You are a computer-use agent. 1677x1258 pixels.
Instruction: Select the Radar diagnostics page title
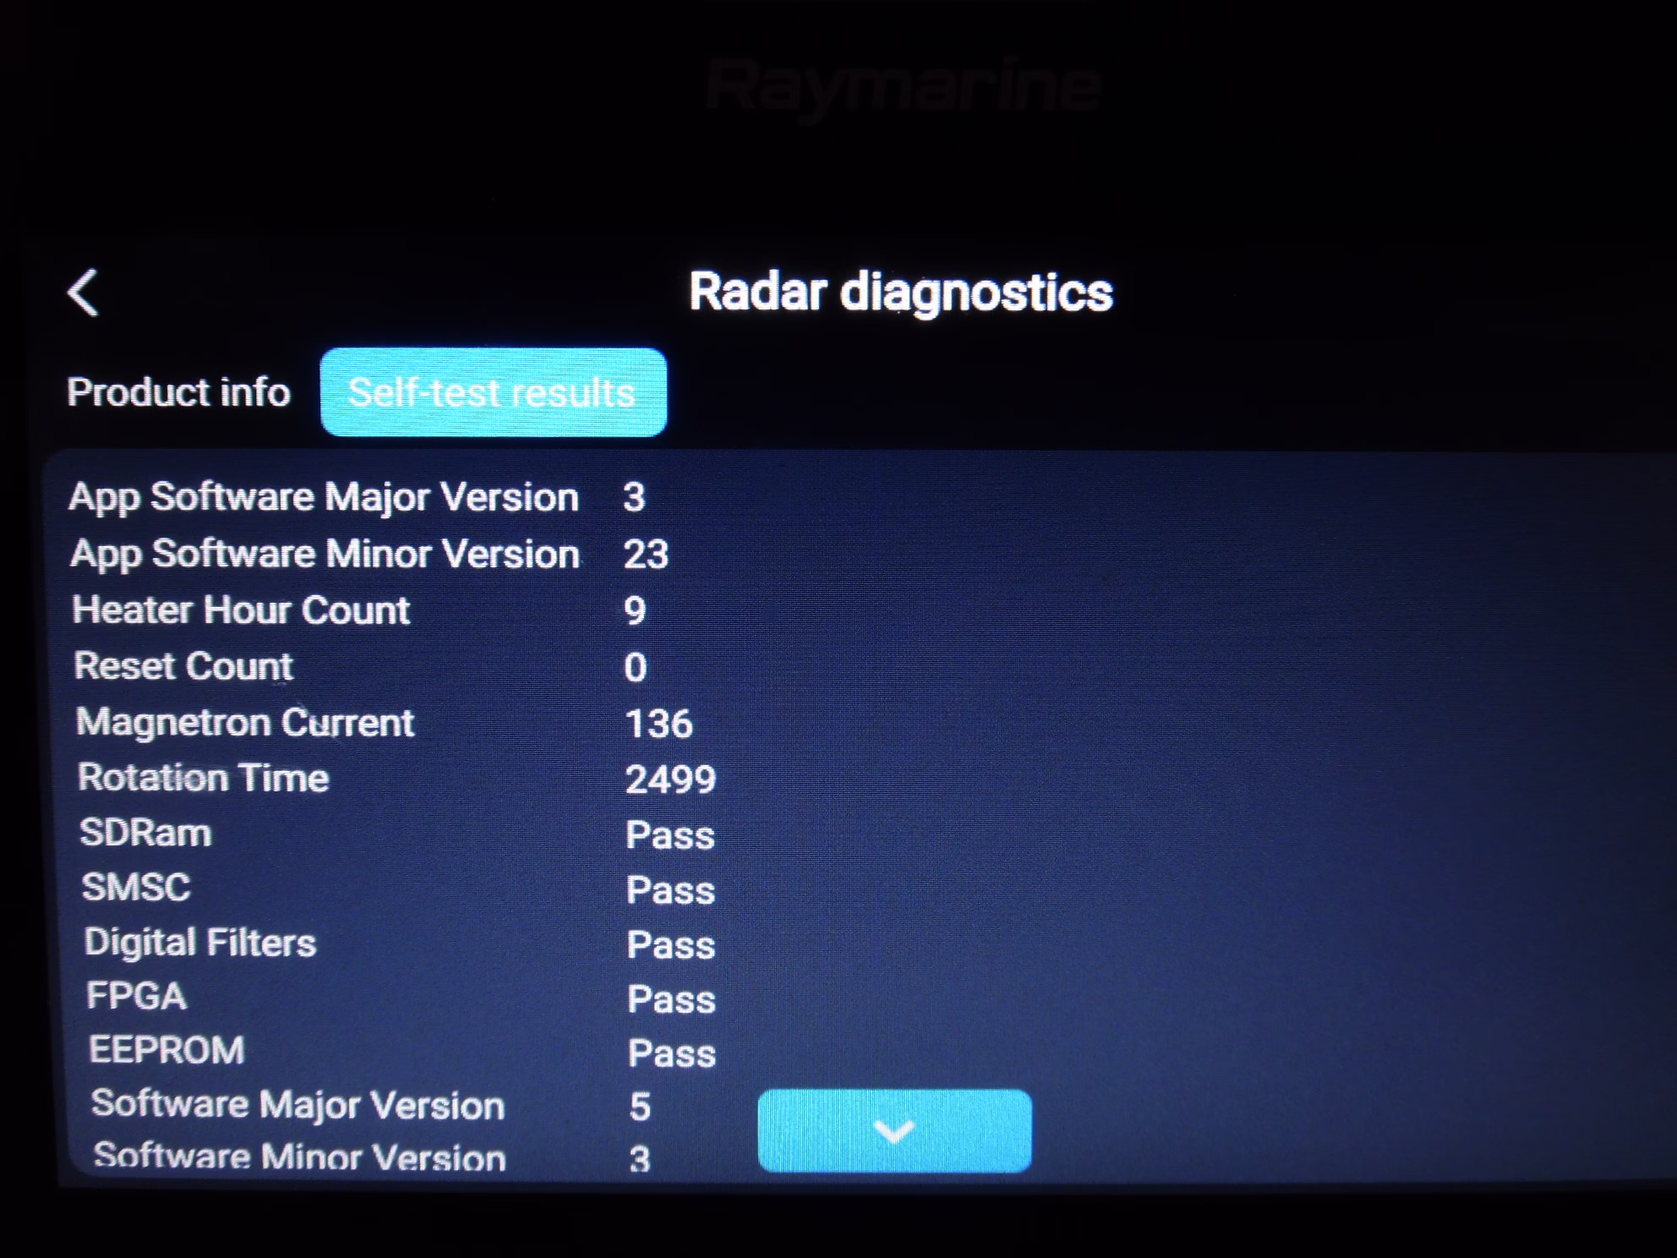pos(900,293)
